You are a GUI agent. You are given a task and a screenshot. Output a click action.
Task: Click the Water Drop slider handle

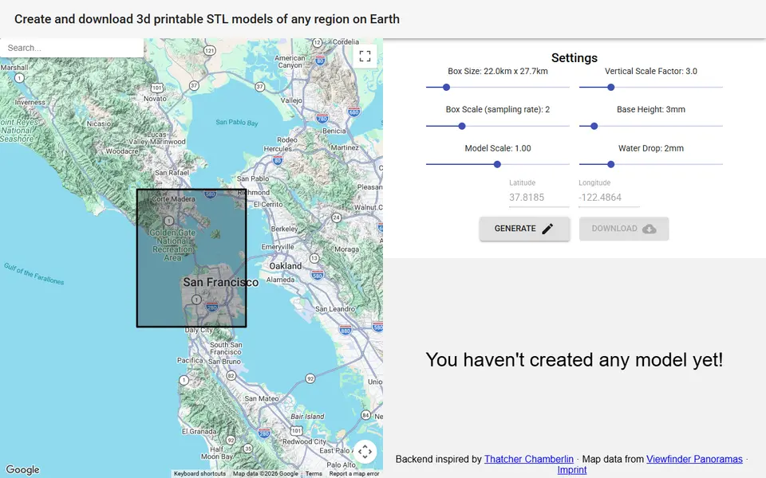click(x=610, y=164)
